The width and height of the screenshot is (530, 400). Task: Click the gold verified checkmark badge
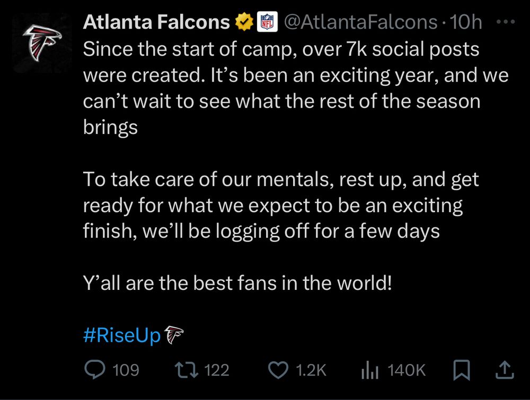pyautogui.click(x=243, y=22)
